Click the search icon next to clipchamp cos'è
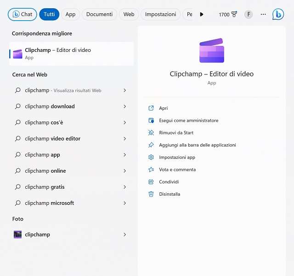Screen dimensions: 294x276 point(18,123)
